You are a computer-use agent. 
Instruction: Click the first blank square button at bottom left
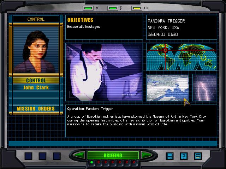29,156
